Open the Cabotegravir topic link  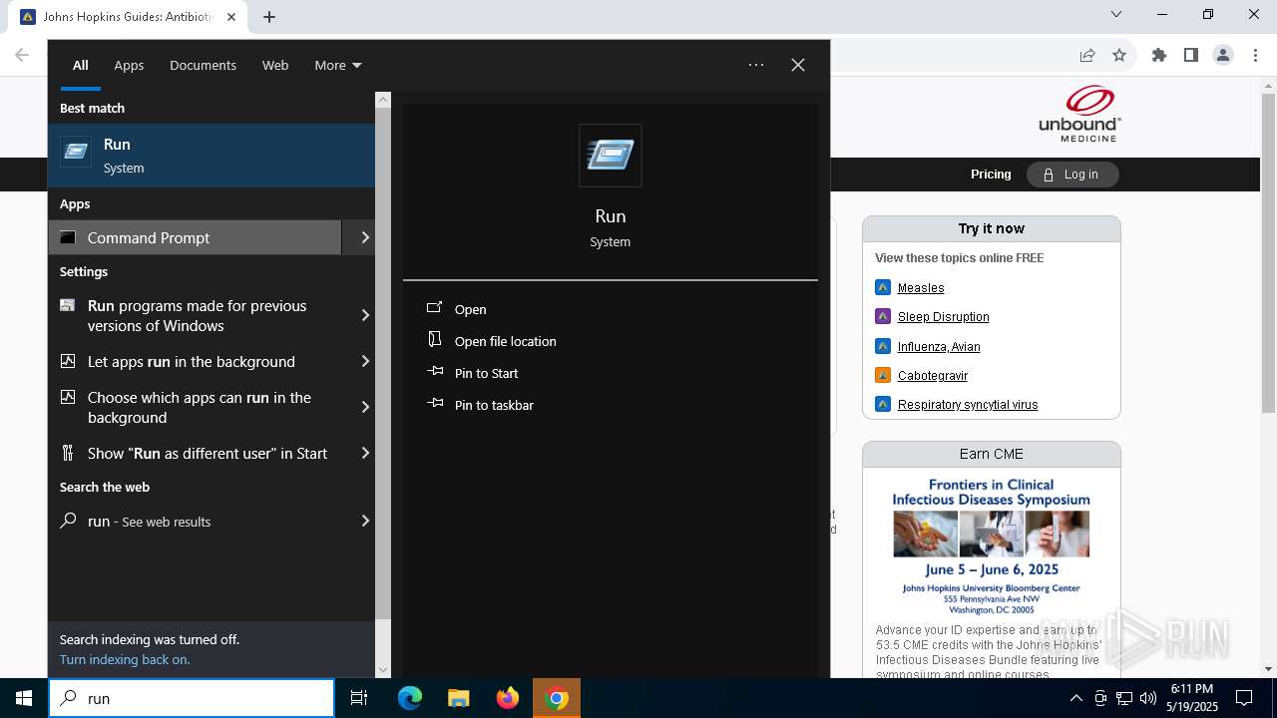(933, 375)
